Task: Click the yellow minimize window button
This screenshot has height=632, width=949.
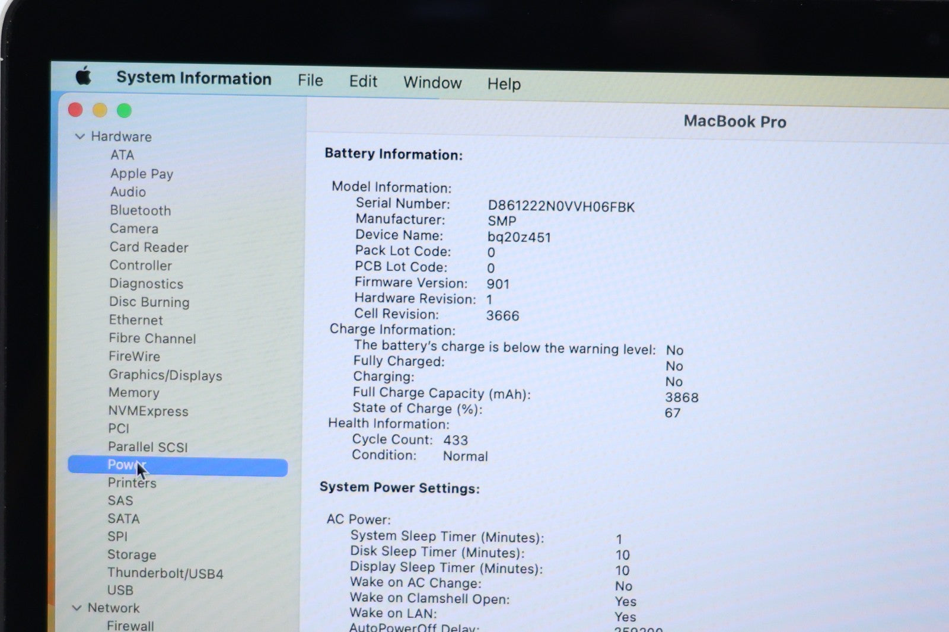Action: (x=100, y=110)
